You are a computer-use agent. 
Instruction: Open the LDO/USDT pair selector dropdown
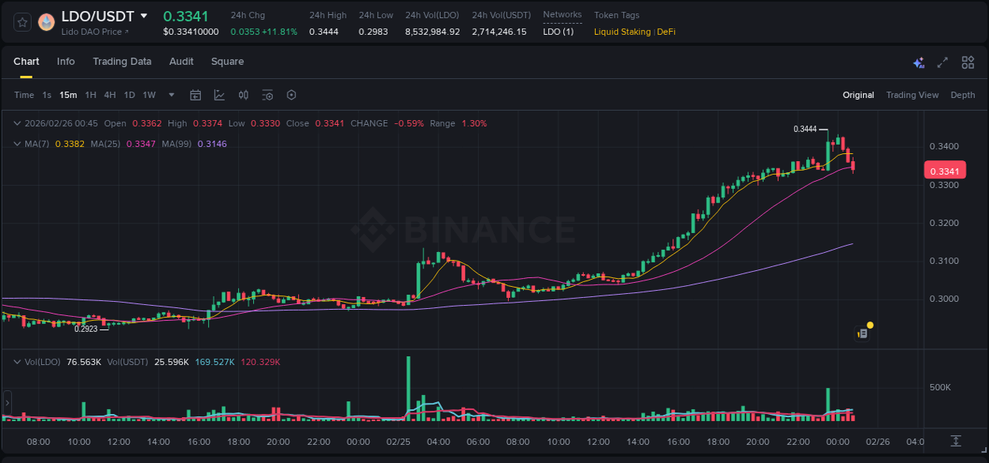[145, 15]
